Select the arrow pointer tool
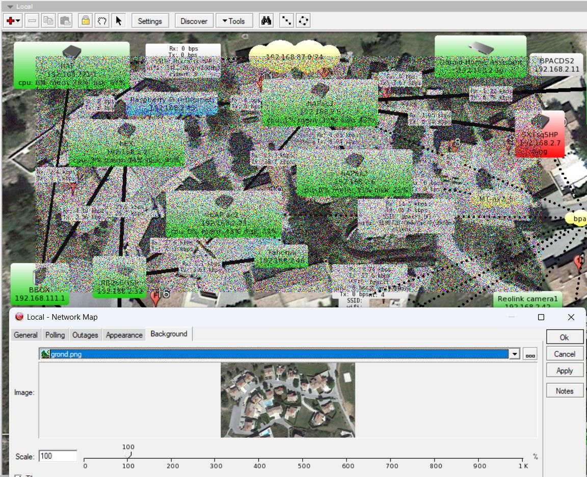This screenshot has height=477, width=587. pyautogui.click(x=119, y=21)
